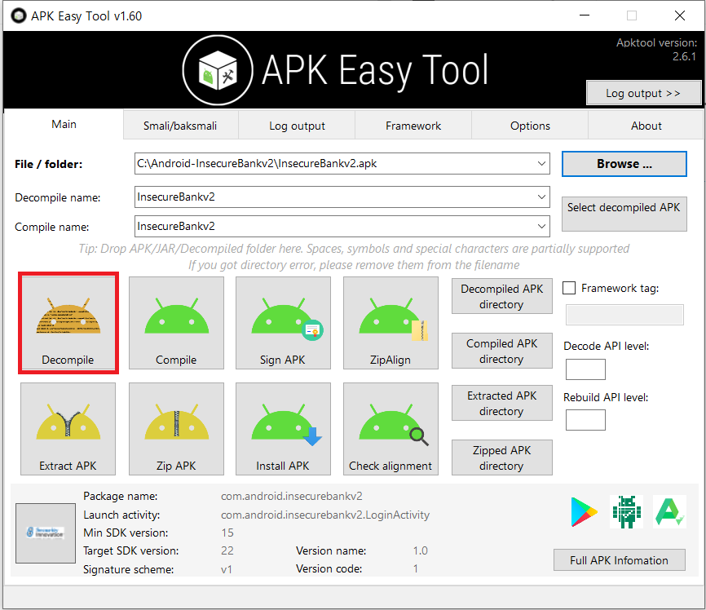Click the Compile android icon button

pyautogui.click(x=176, y=323)
